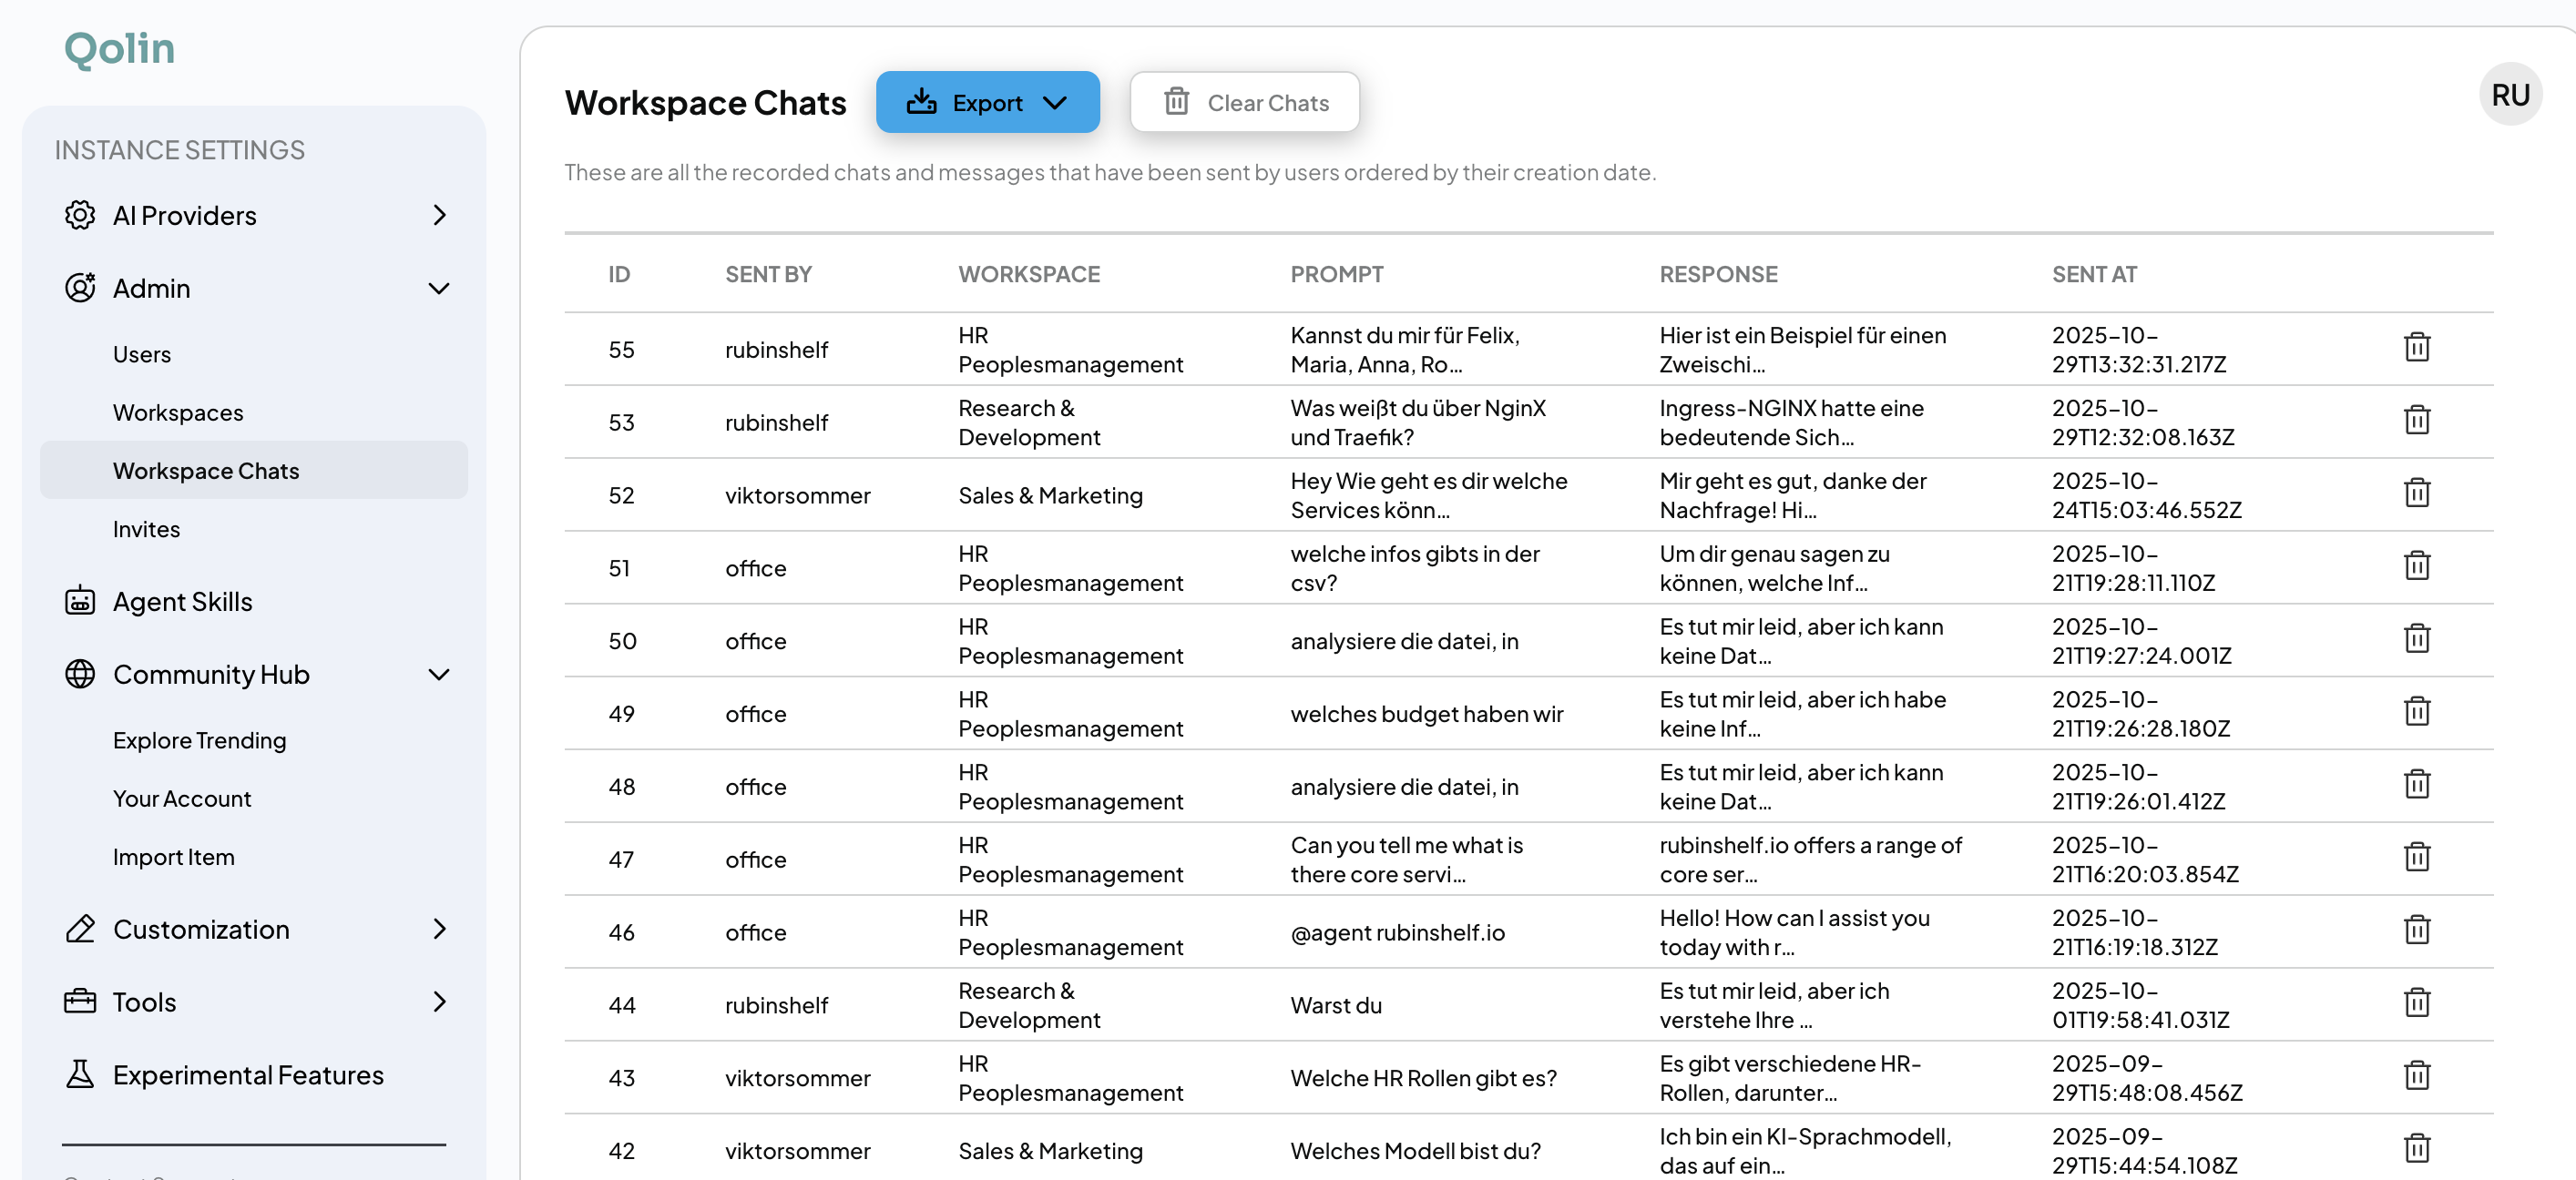Delete chat ID 42 via its trash icon
Viewport: 2576px width, 1180px height.
[2418, 1149]
